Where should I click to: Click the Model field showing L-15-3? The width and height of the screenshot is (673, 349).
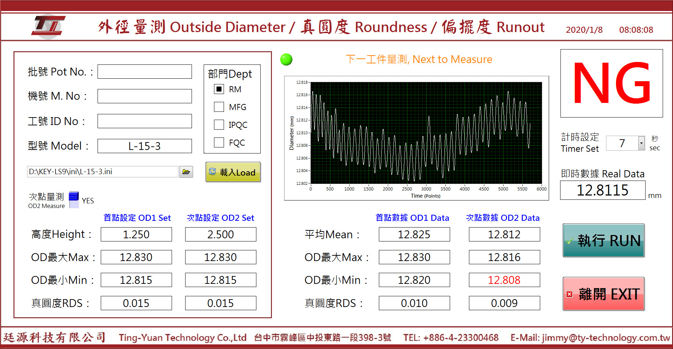point(145,146)
